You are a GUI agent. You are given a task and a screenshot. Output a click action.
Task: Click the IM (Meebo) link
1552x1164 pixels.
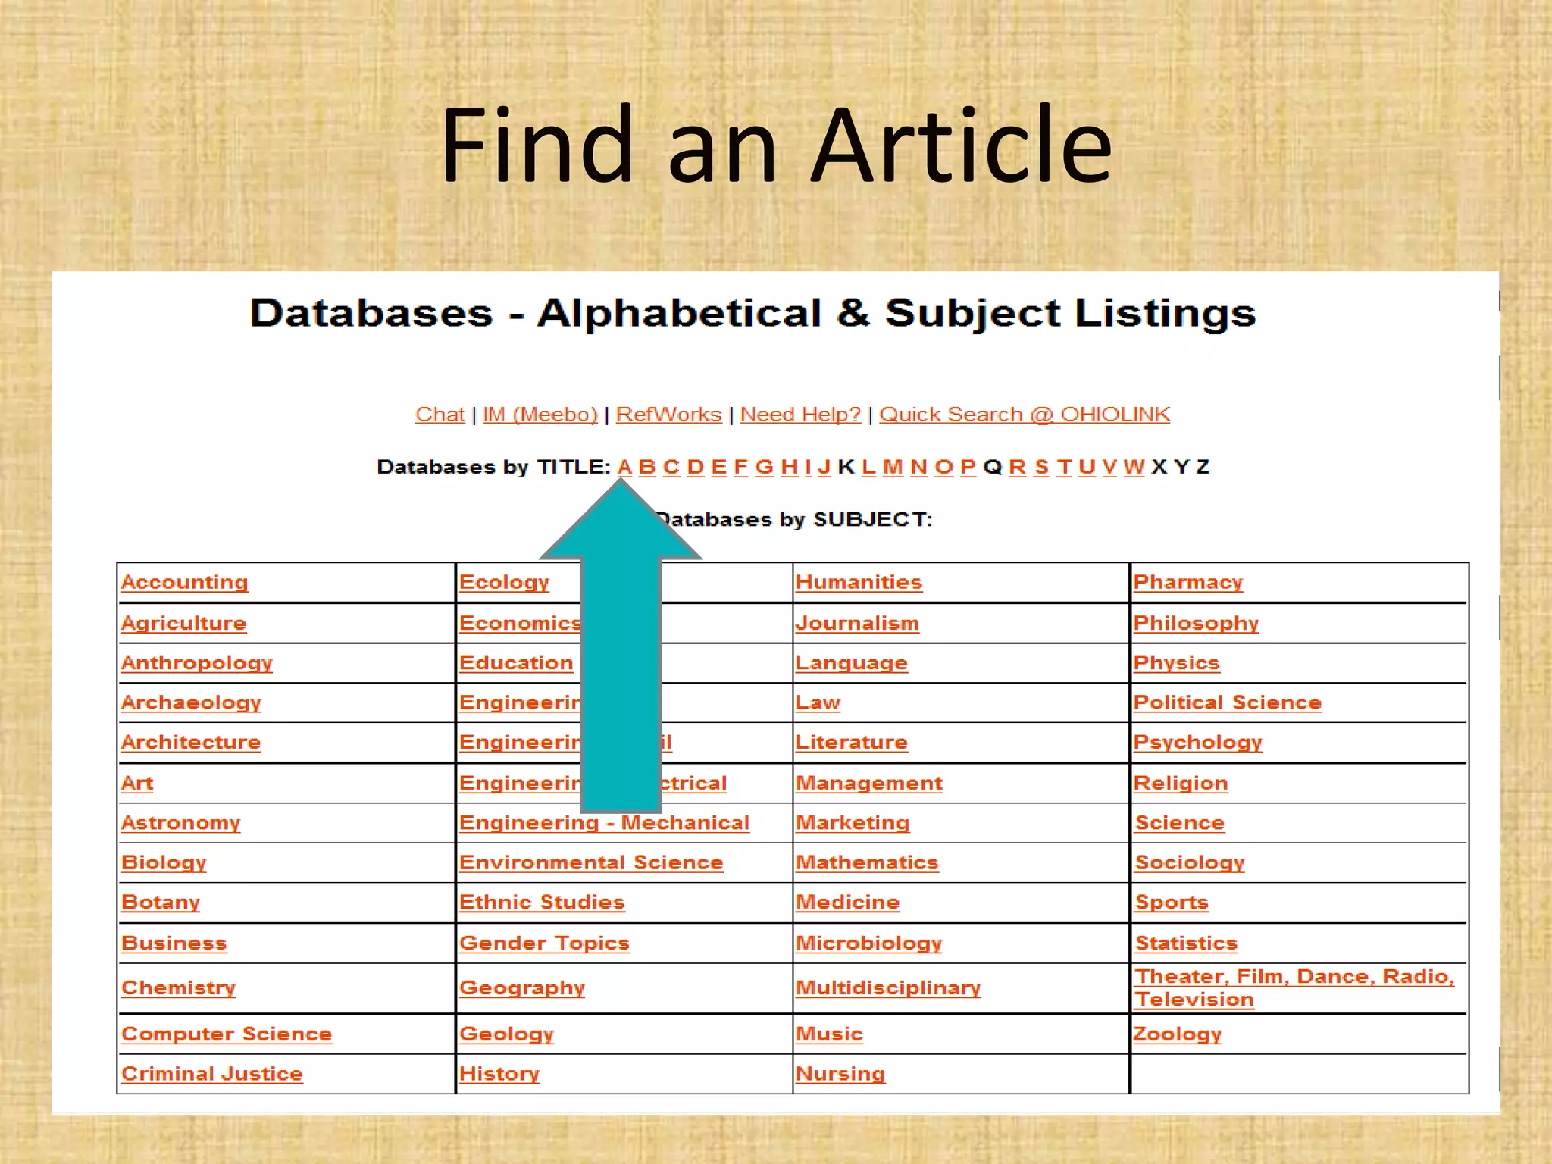pyautogui.click(x=540, y=415)
